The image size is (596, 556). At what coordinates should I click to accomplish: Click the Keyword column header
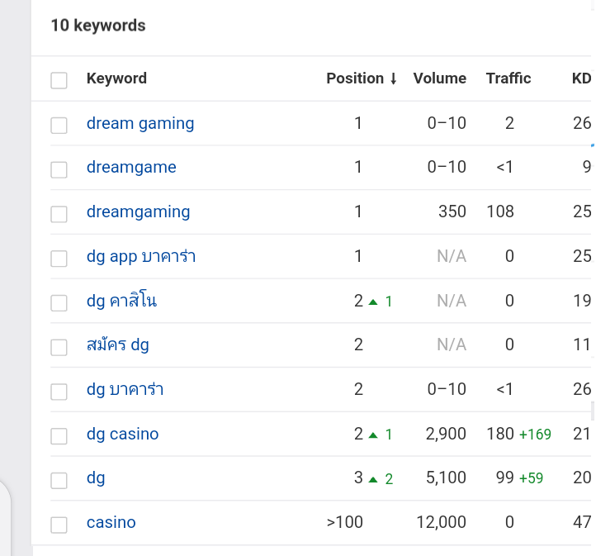point(116,78)
